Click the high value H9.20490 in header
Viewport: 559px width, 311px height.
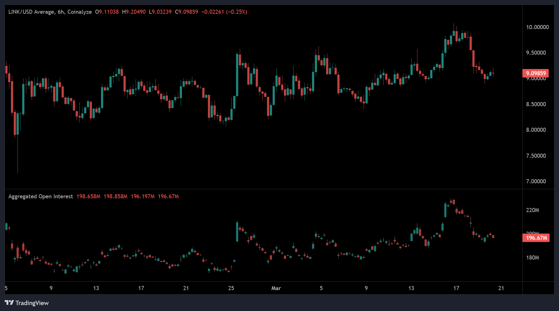tap(134, 12)
